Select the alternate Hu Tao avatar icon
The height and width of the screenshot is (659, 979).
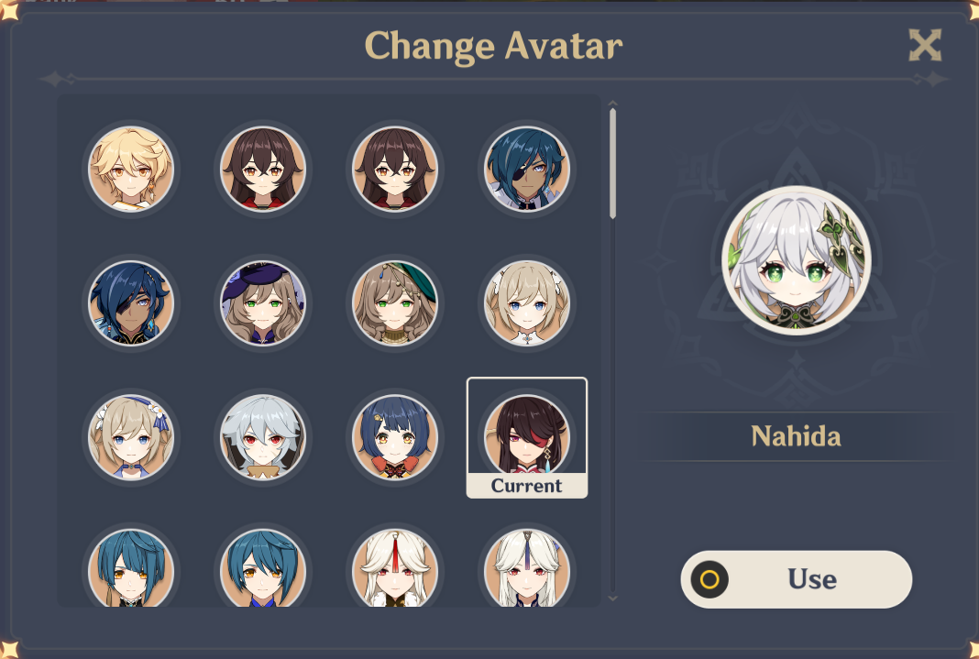[395, 170]
